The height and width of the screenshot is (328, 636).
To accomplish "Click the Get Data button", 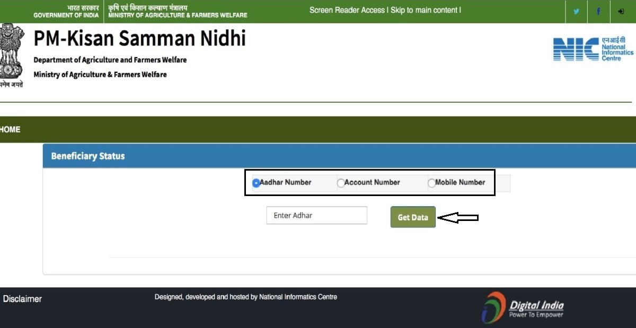I will coord(413,217).
